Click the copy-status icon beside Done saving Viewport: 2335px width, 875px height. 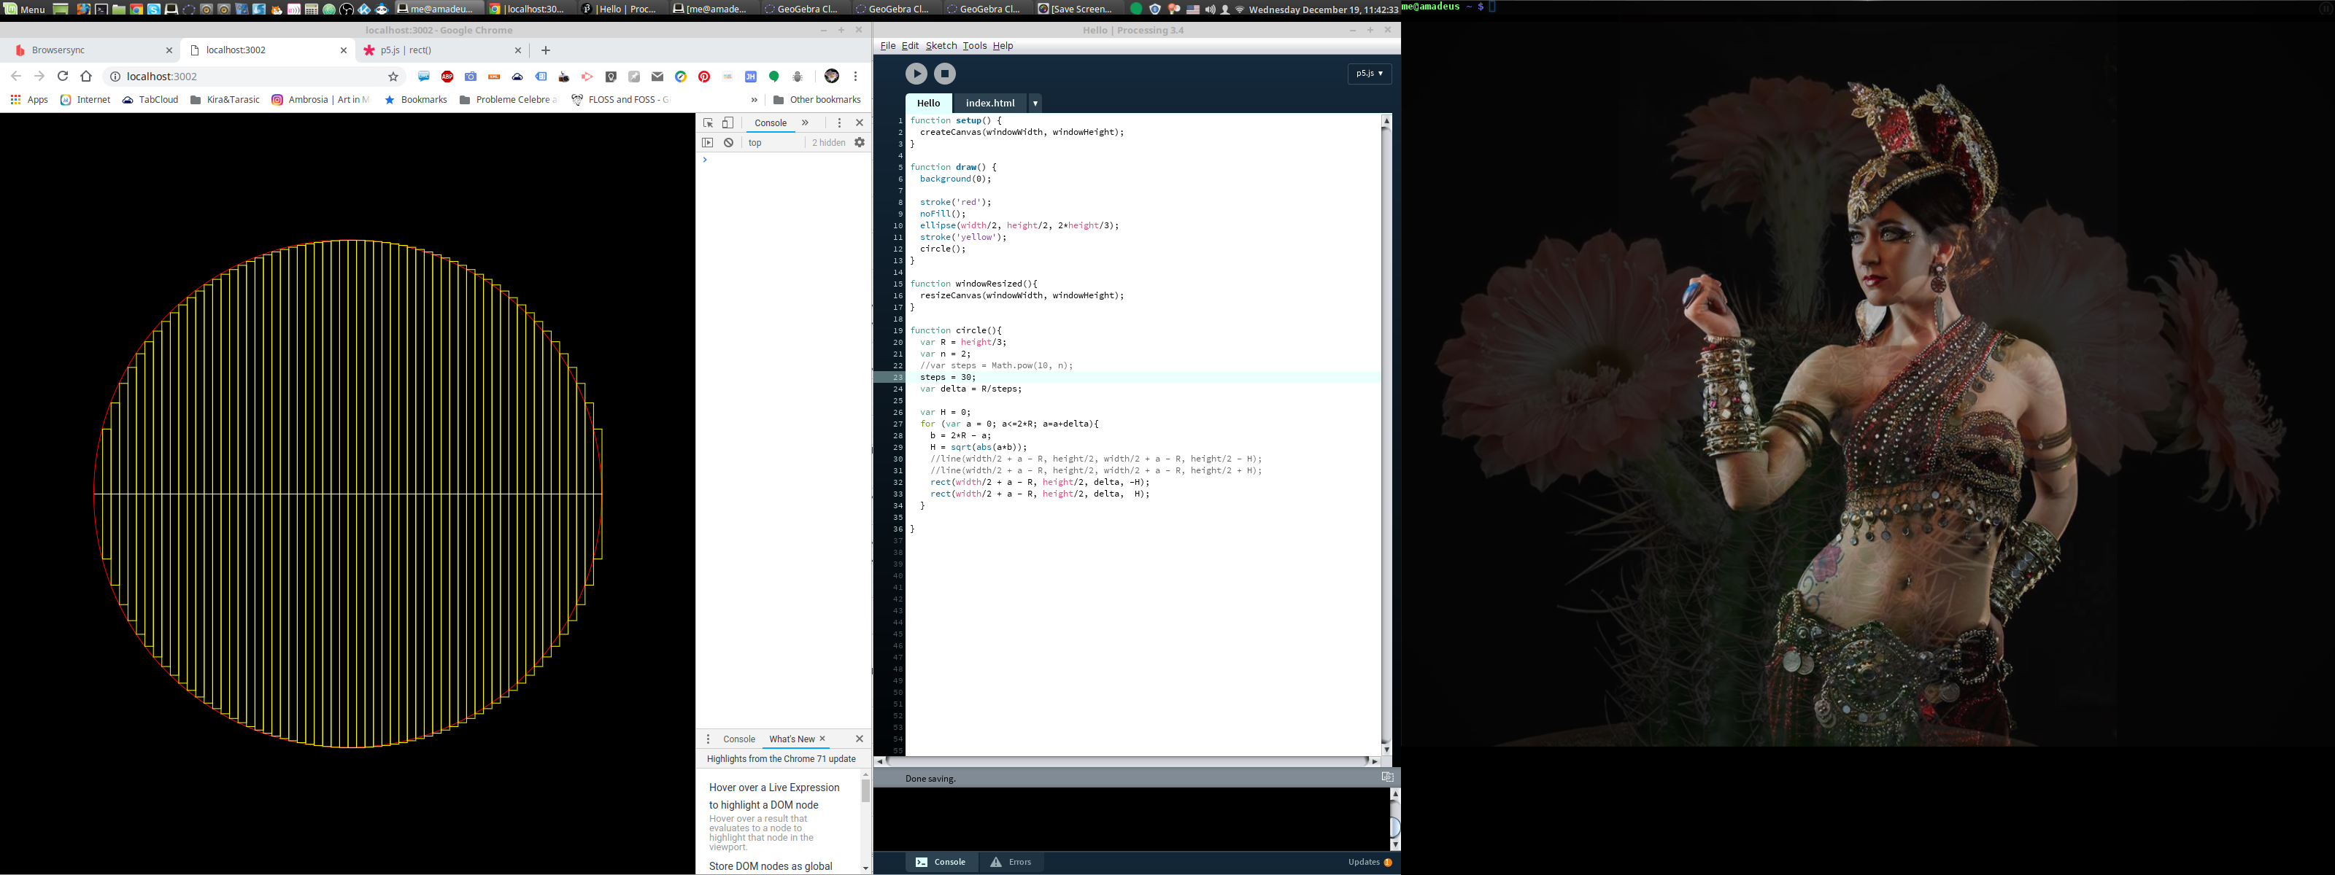(1387, 777)
